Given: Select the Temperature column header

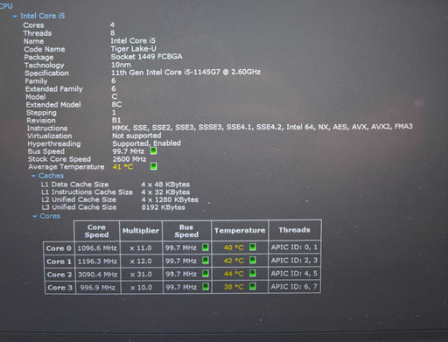Looking at the screenshot, I should 240,230.
